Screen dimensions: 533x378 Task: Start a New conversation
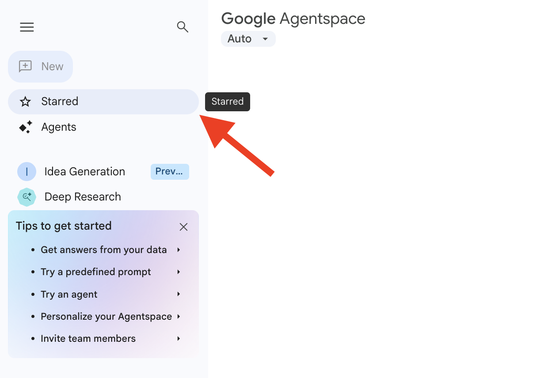[52, 67]
